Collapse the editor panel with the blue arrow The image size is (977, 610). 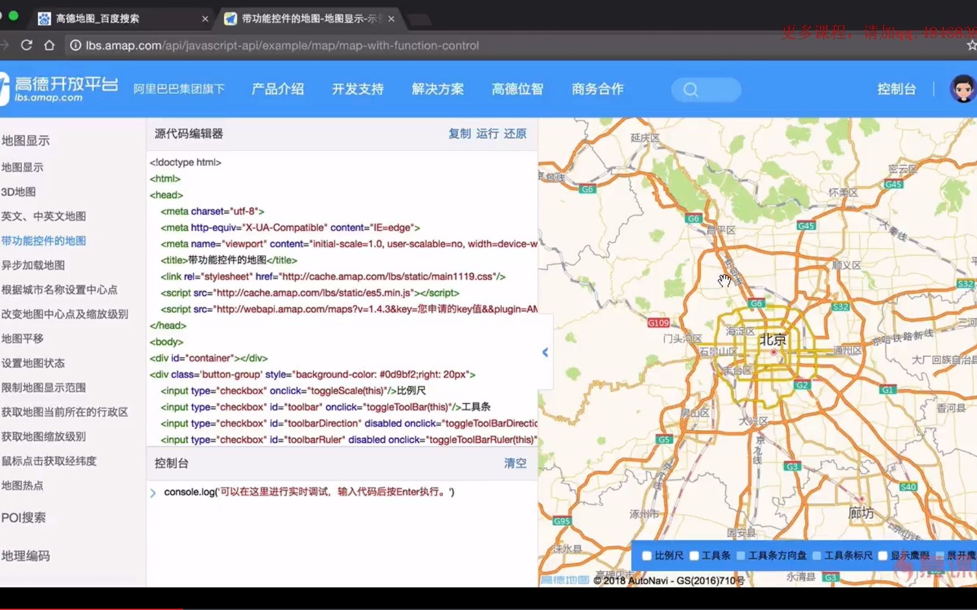545,352
